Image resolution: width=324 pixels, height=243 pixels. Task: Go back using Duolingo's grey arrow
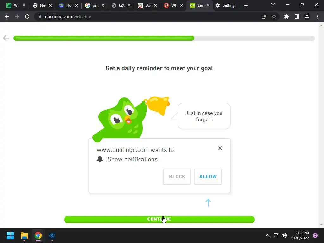point(6,38)
